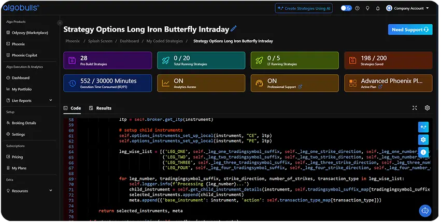Toggle the dark mode switch
Screen dimensions: 441x222
click(x=346, y=8)
